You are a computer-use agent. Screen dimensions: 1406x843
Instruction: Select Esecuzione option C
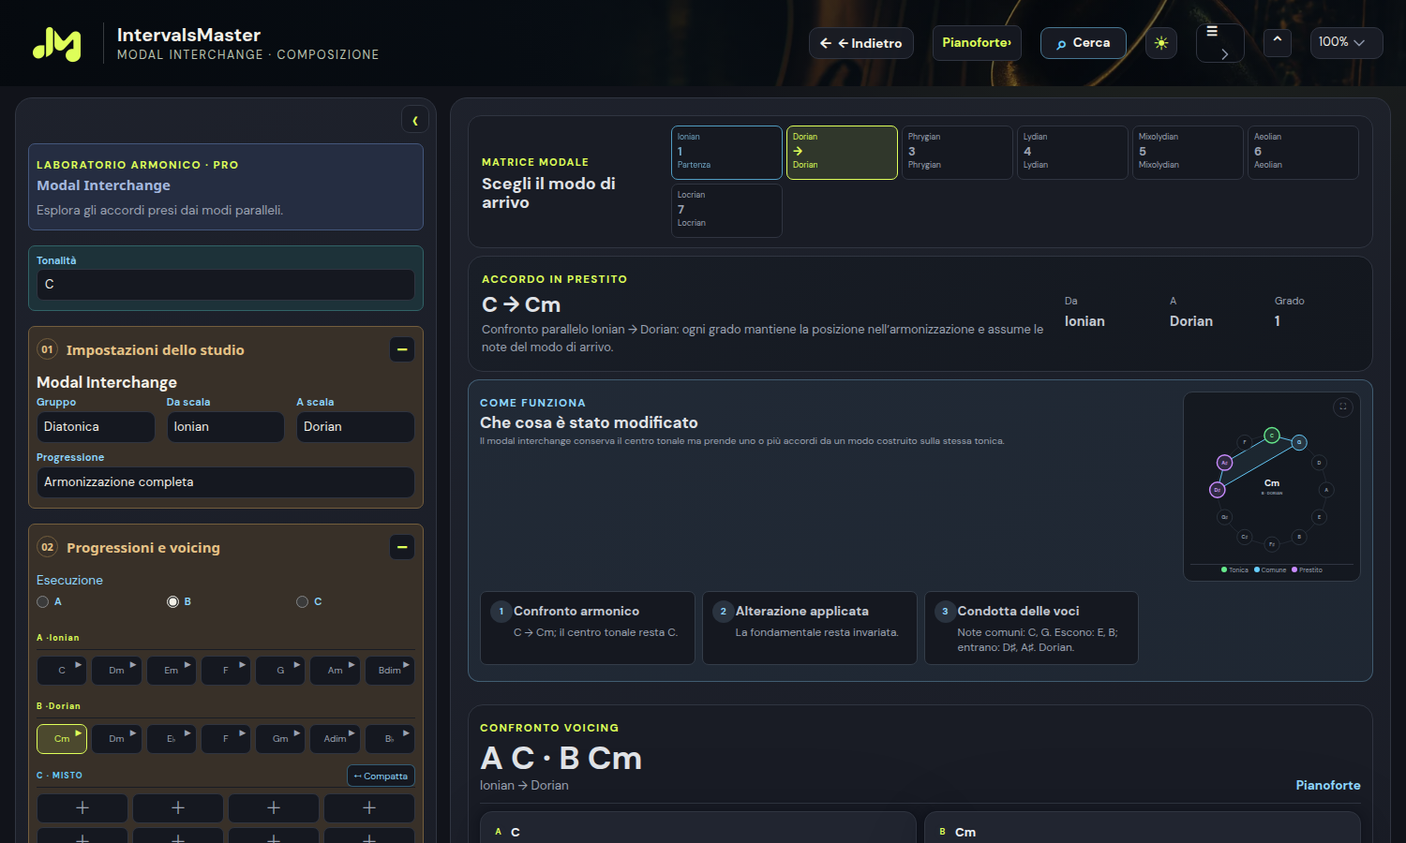pos(302,601)
